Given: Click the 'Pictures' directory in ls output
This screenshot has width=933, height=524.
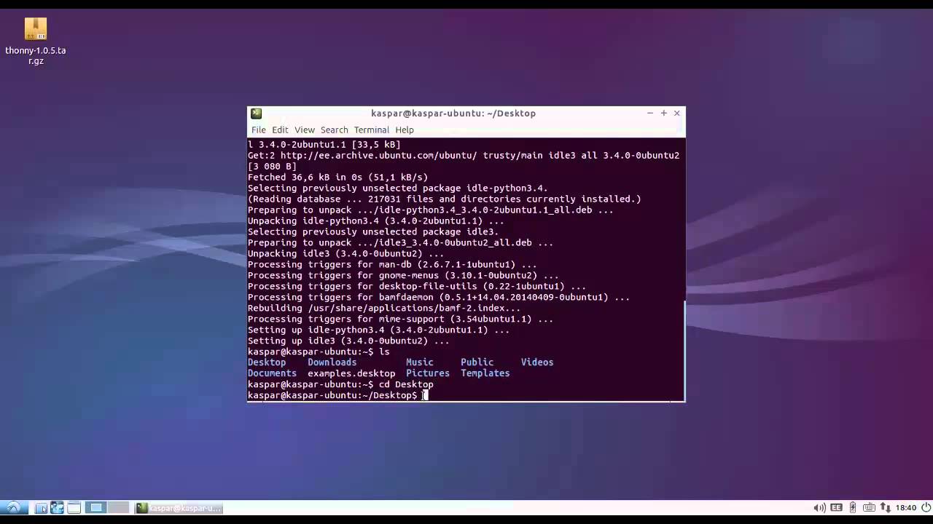Looking at the screenshot, I should [x=428, y=373].
